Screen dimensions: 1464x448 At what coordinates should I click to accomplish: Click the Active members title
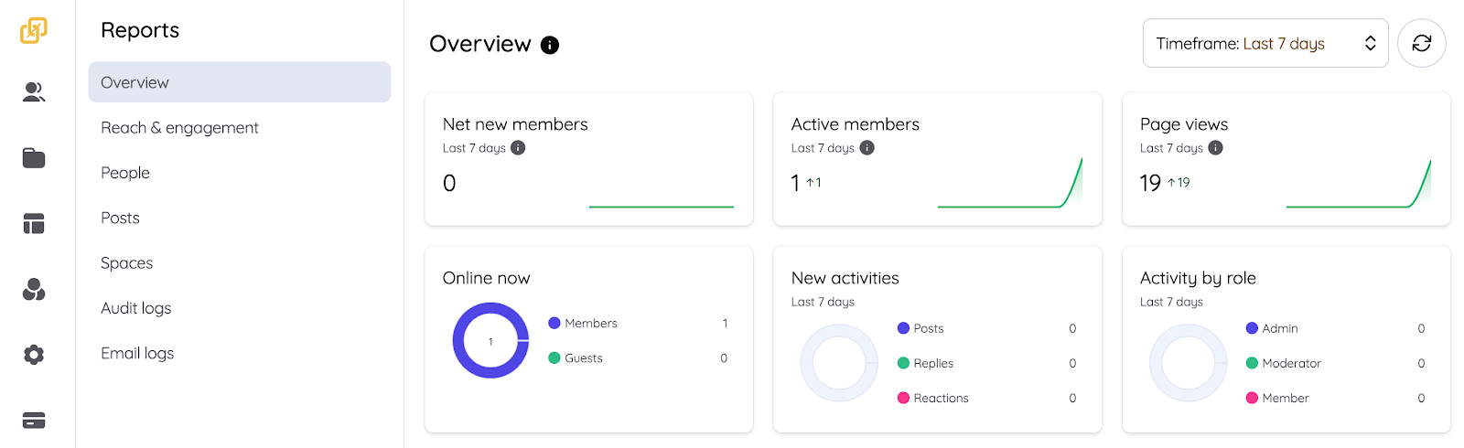coord(856,124)
